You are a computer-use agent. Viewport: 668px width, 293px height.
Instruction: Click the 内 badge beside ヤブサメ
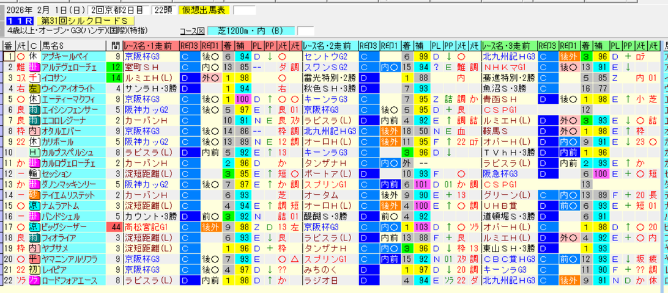34,248
